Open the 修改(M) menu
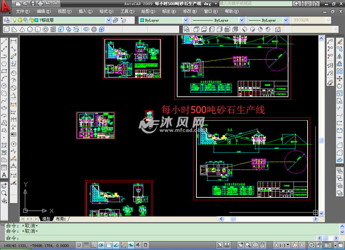The image size is (345, 250). pos(190,11)
